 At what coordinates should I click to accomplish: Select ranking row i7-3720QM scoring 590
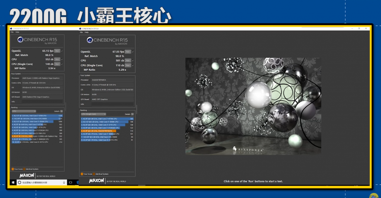click(x=37, y=130)
